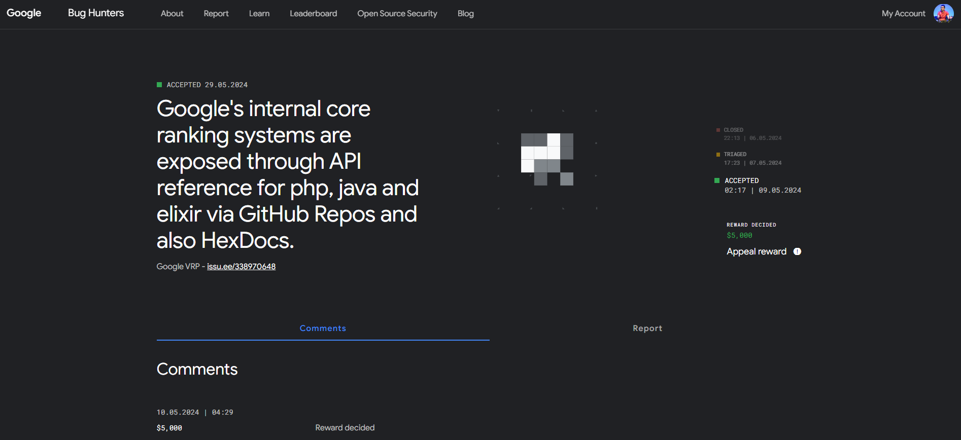
Task: Click the Comments section heading
Action: [197, 369]
